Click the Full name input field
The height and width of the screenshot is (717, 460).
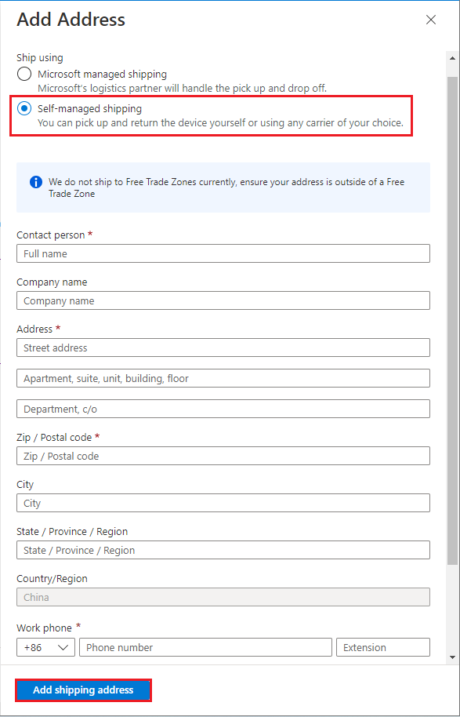(223, 253)
